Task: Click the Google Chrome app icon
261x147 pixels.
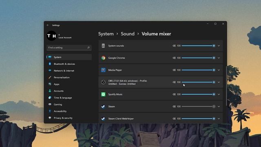Action: point(103,58)
